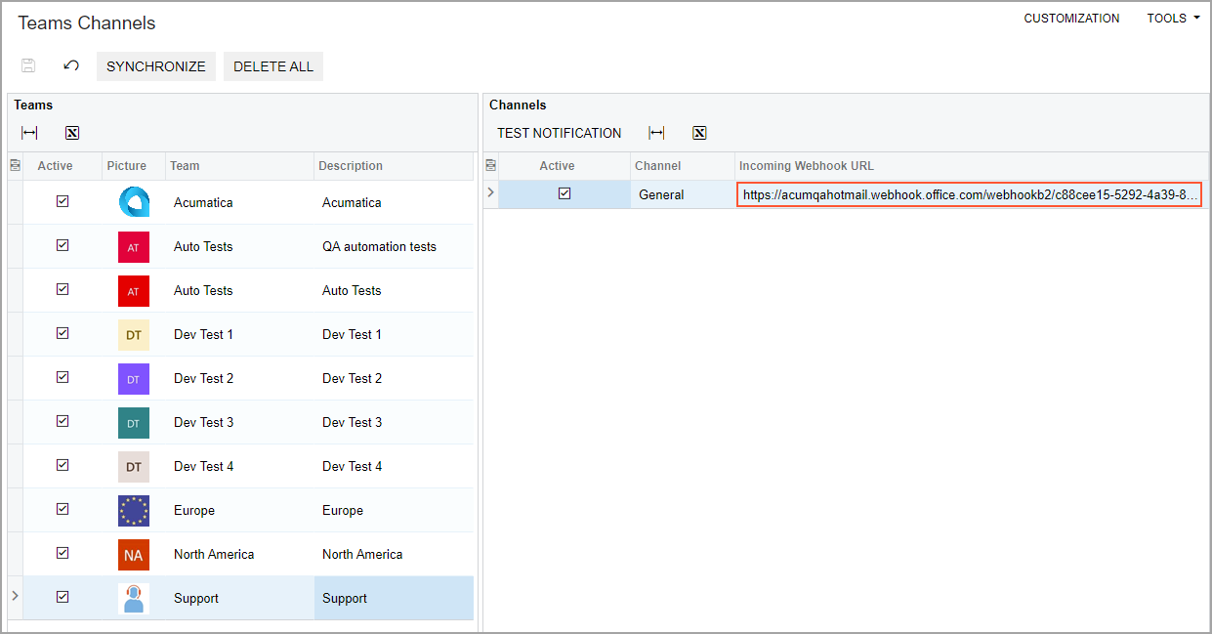Export Teams grid to Excel
Screen dimensions: 1212x634
pyautogui.click(x=72, y=133)
